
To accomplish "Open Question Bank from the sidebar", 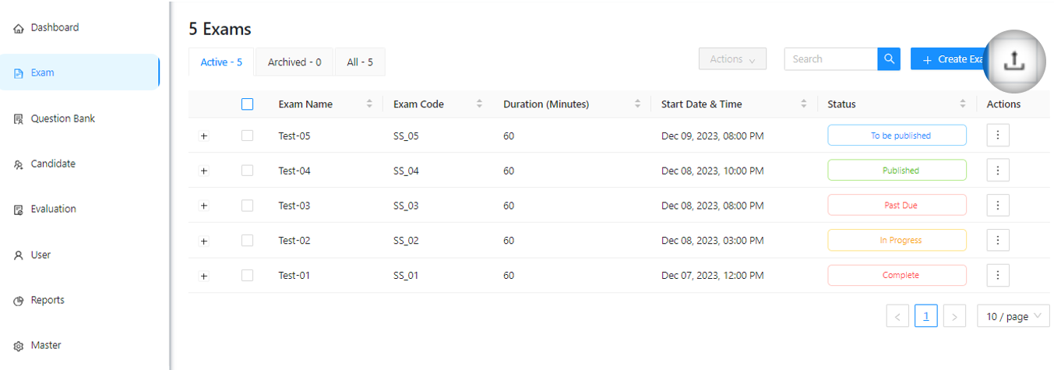I will 63,119.
